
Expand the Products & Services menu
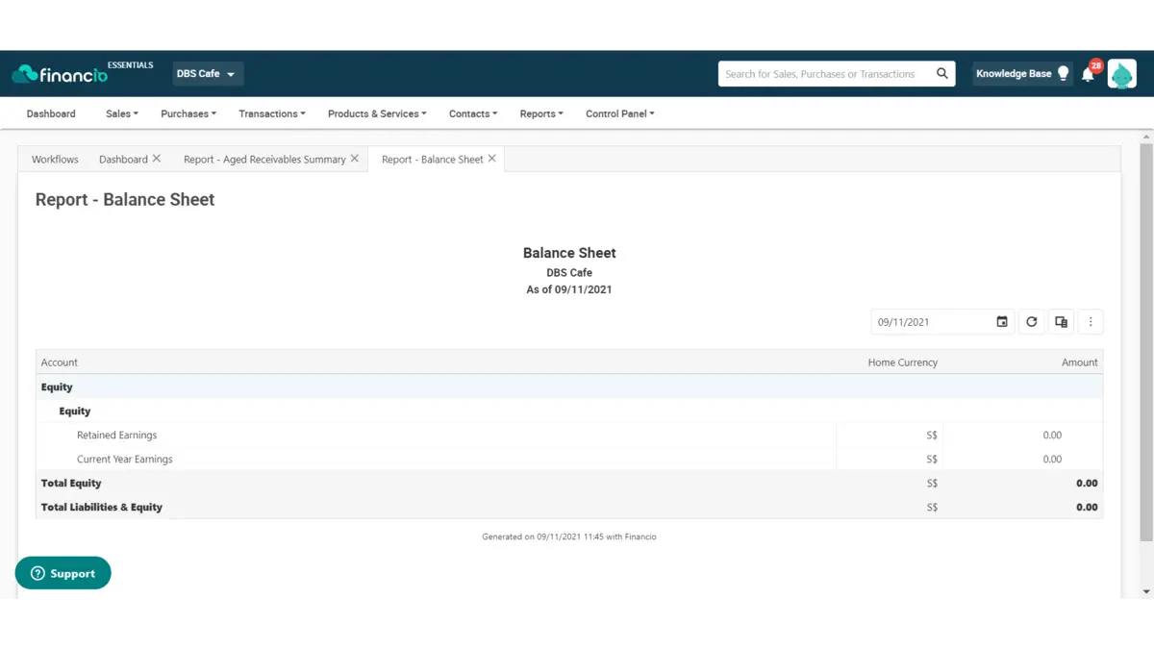tap(377, 113)
